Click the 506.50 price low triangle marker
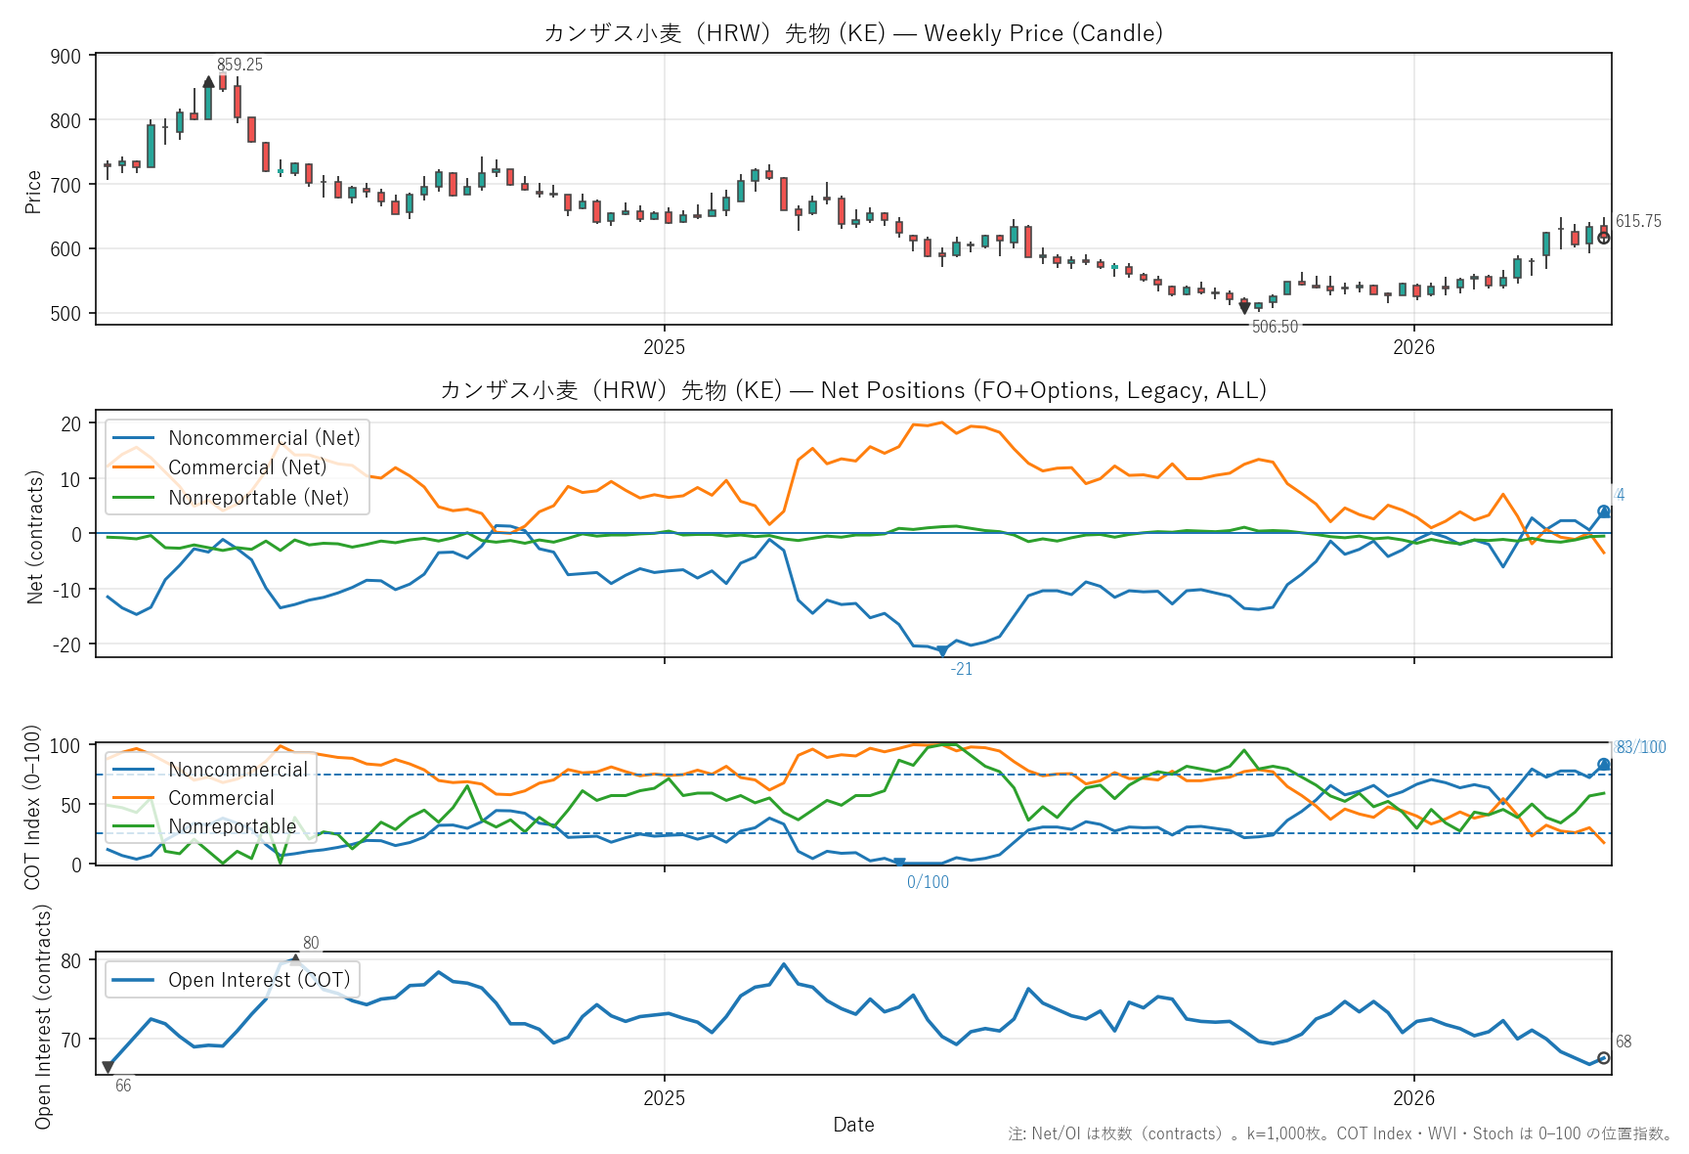 pos(1244,308)
